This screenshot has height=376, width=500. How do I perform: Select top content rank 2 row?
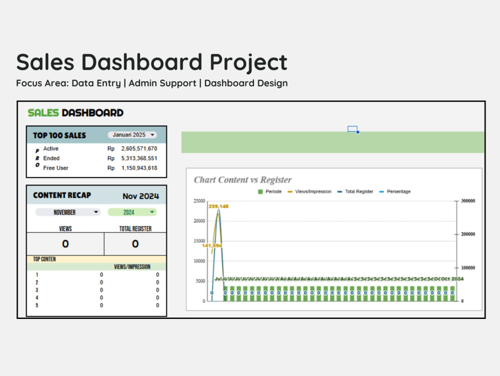[96, 282]
